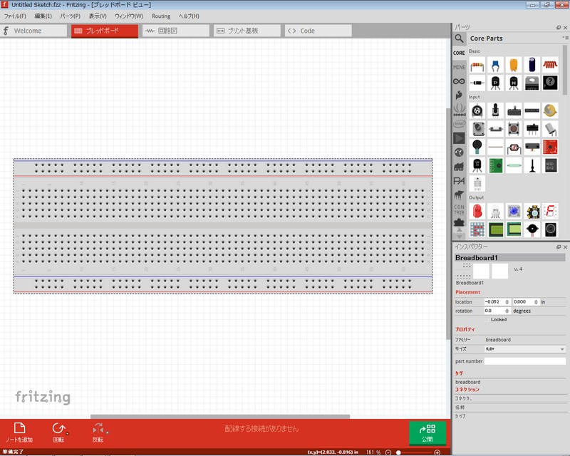Close the Parts (パーツ) panel
Image resolution: width=570 pixels, height=456 pixels.
[x=565, y=28]
